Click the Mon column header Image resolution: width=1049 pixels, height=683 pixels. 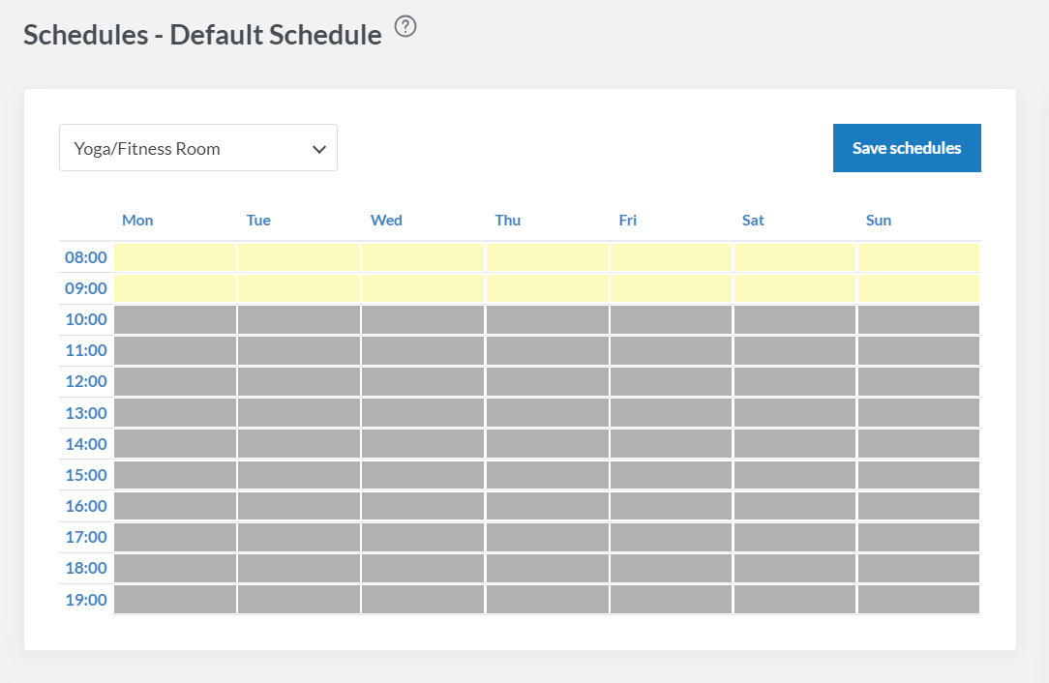tap(137, 221)
